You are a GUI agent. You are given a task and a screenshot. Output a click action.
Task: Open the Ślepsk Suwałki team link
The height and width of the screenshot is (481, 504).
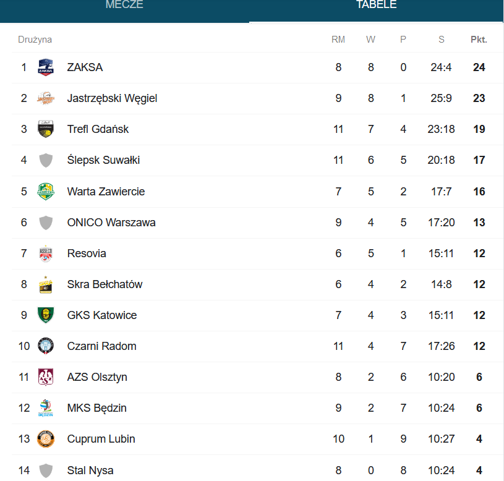(x=103, y=160)
